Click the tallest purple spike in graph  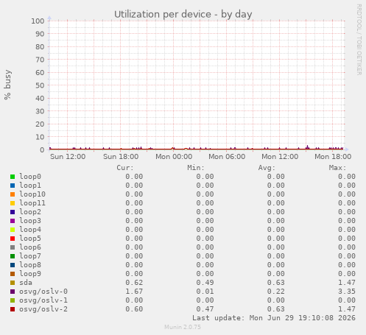(308, 147)
